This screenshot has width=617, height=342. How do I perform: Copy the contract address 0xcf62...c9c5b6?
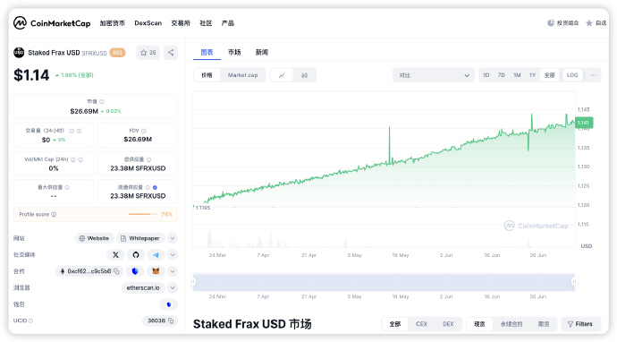pos(117,271)
